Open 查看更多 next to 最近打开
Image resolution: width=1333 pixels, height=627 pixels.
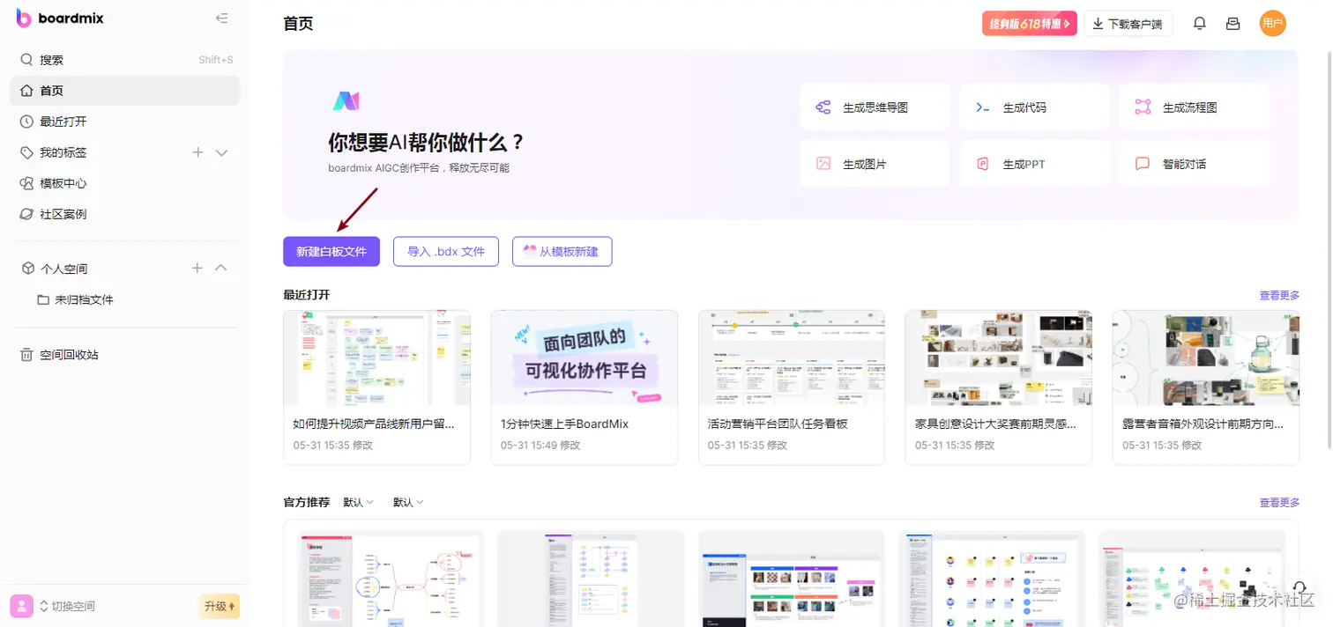[x=1279, y=295]
